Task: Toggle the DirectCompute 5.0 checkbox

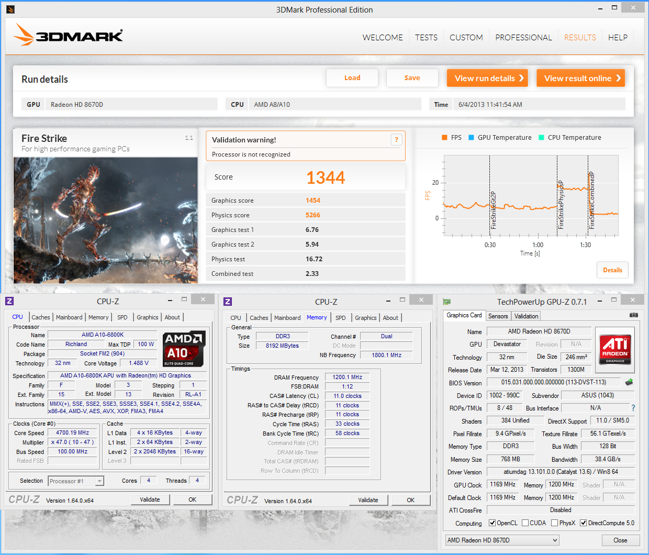Action: 583,523
